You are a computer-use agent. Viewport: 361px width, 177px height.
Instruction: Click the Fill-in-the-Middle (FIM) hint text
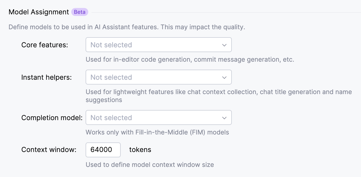pos(157,132)
